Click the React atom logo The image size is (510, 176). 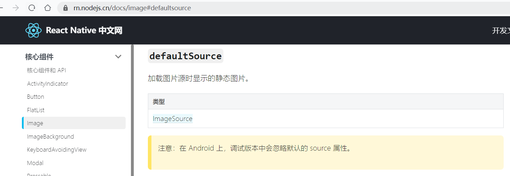pos(34,30)
